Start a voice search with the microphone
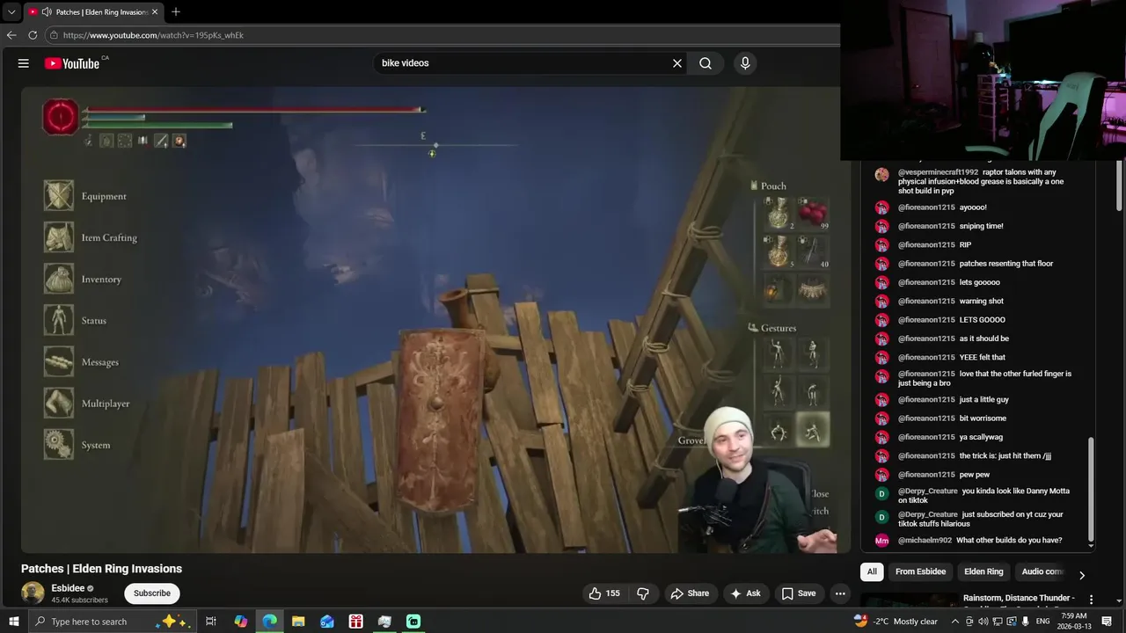1126x633 pixels. (745, 63)
